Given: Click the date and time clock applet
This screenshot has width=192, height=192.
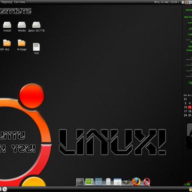Looking at the screenshot, I should 166,2.
